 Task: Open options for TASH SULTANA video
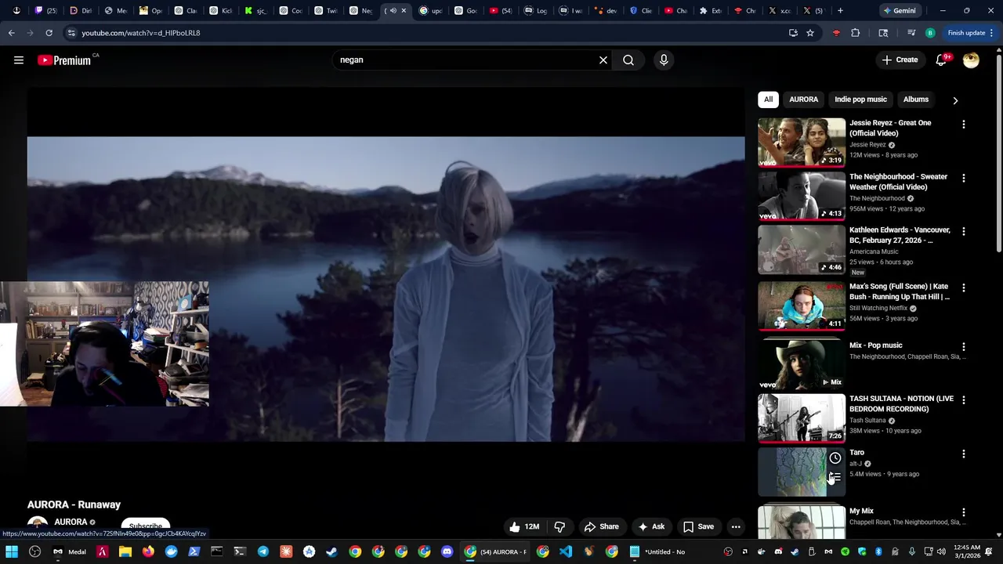click(x=964, y=399)
